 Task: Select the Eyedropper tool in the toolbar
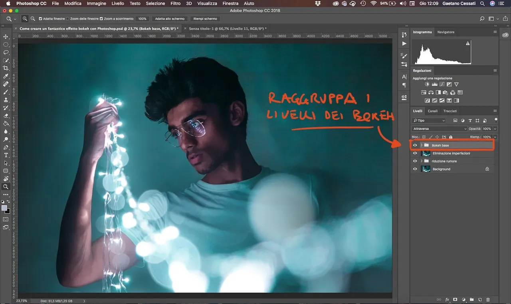(6, 76)
